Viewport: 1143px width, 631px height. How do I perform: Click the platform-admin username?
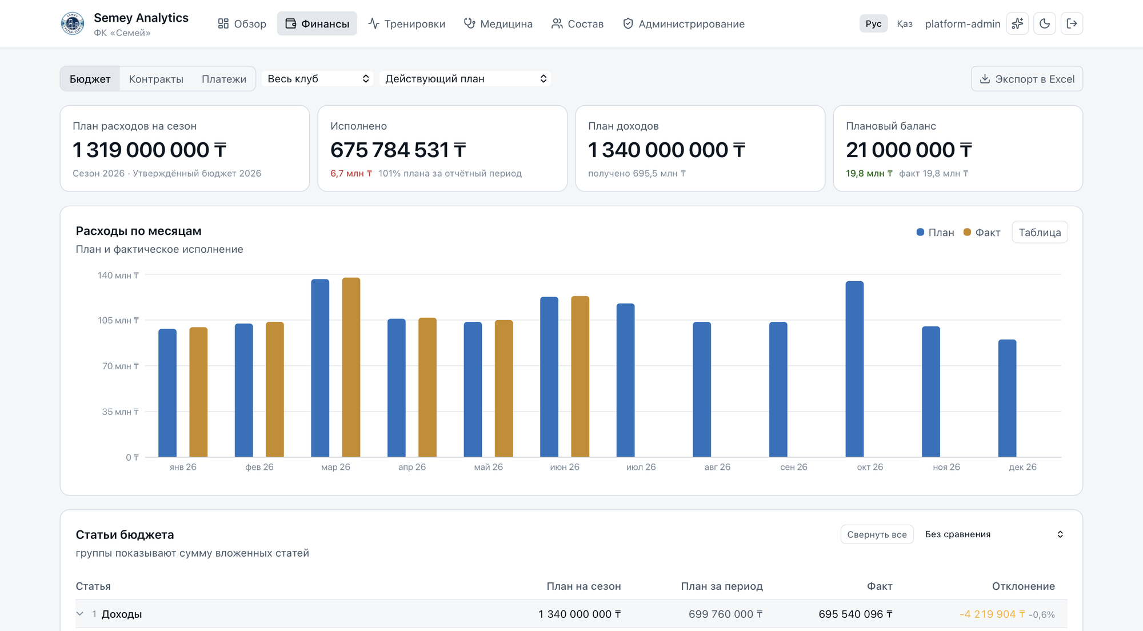pyautogui.click(x=962, y=23)
